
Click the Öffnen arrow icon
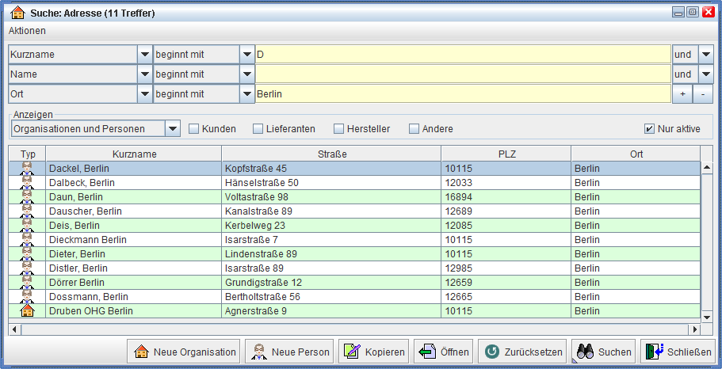pyautogui.click(x=428, y=352)
